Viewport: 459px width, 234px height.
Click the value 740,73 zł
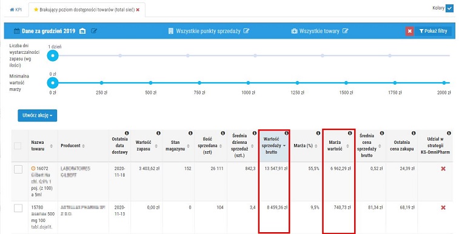342,207
